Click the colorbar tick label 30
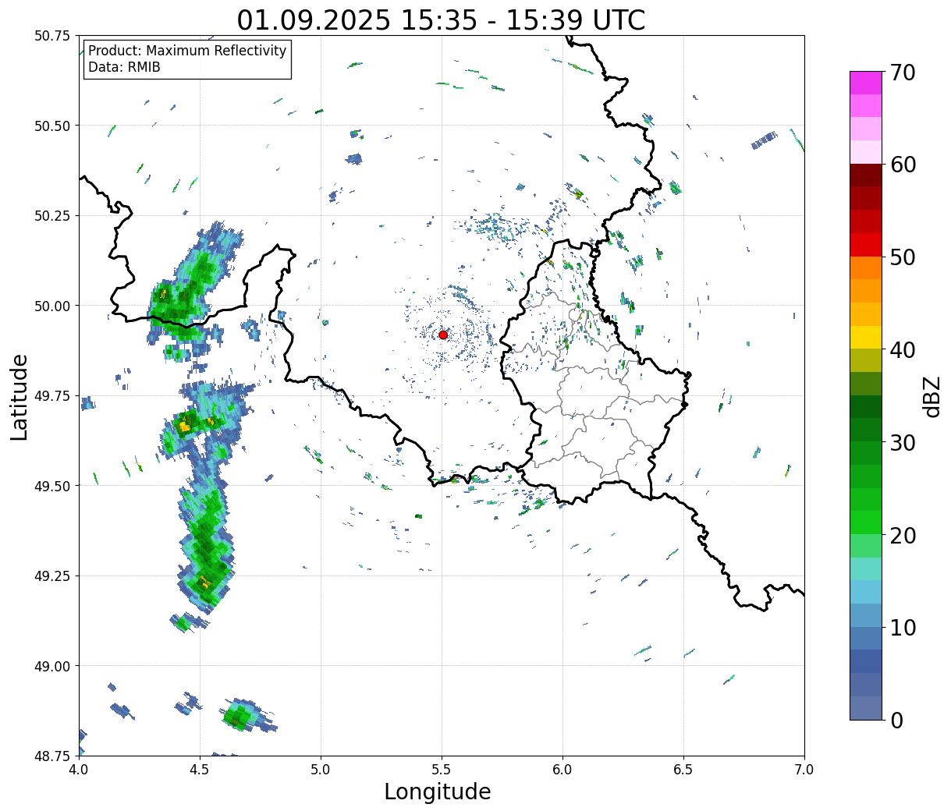 point(903,443)
